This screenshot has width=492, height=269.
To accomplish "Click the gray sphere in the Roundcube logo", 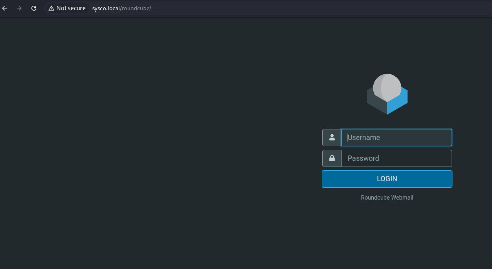I will coord(387,86).
